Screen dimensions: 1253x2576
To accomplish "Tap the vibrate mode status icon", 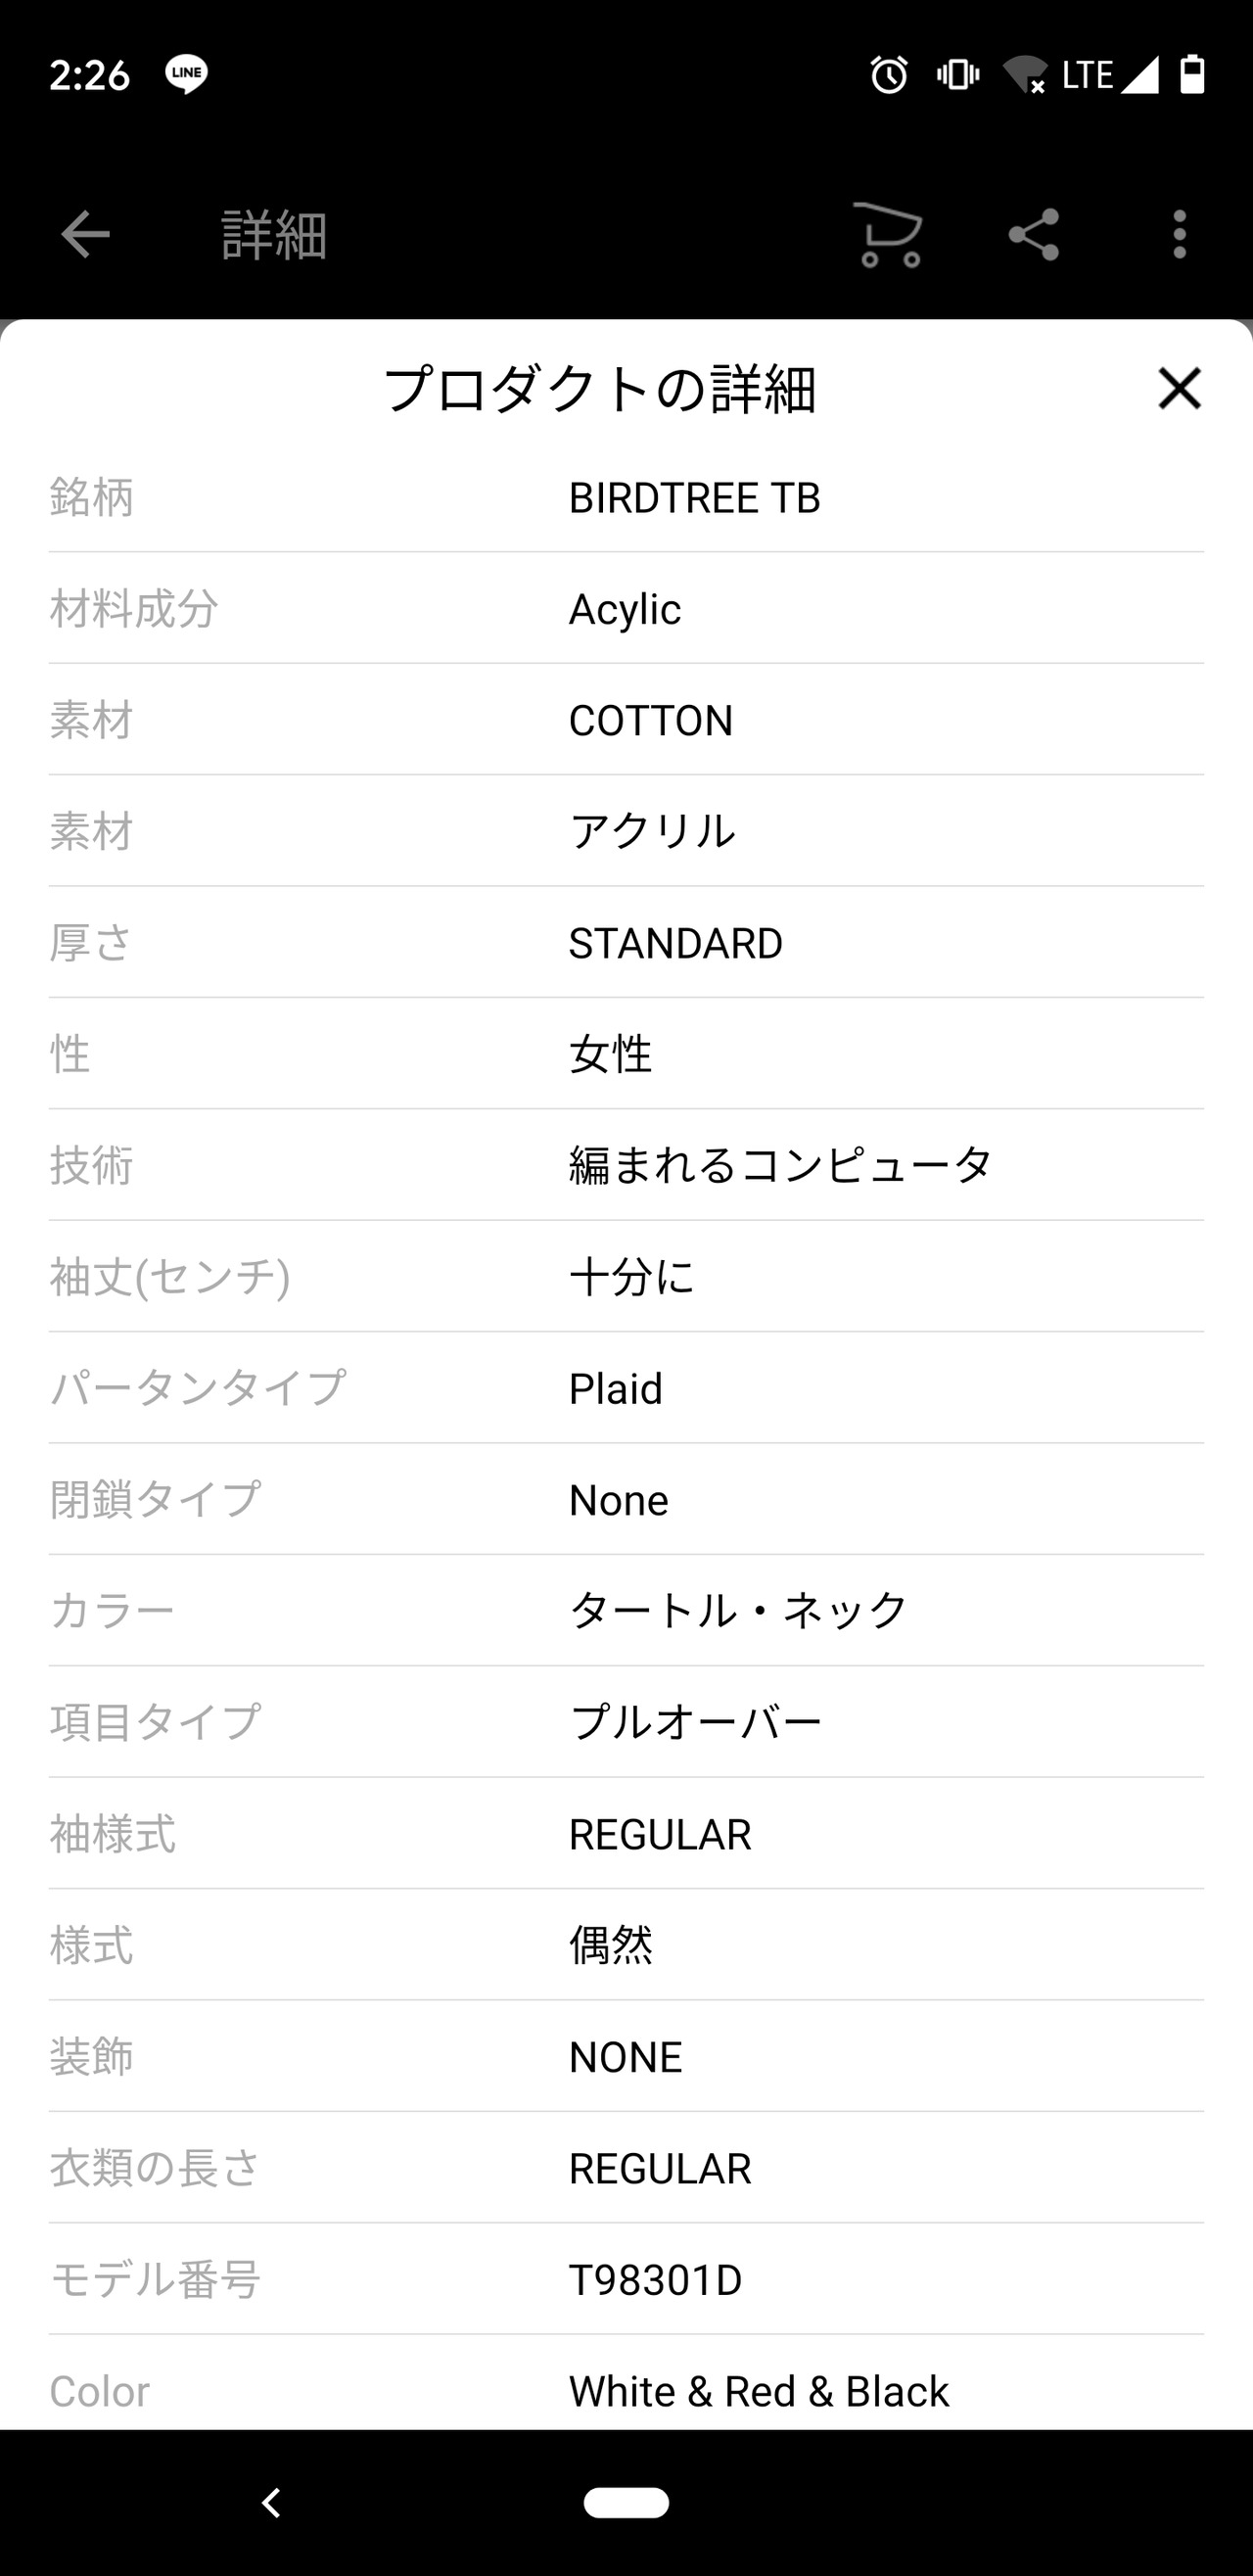I will click(957, 75).
